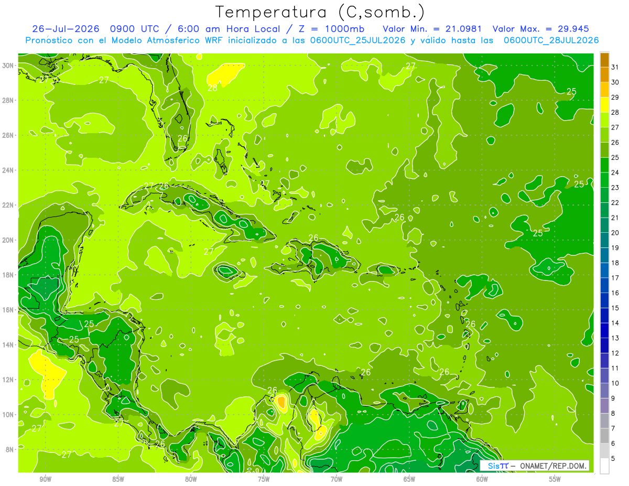This screenshot has height=486, width=629.
Task: Pick the purple swatch between legend 9 and 10
Action: tap(604, 391)
